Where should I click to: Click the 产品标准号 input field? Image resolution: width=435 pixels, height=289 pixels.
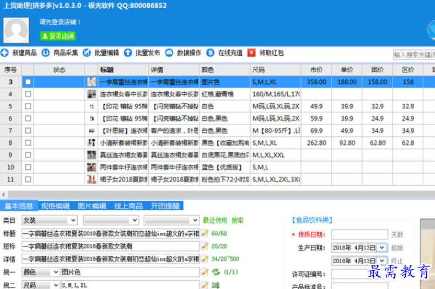[x=359, y=286]
